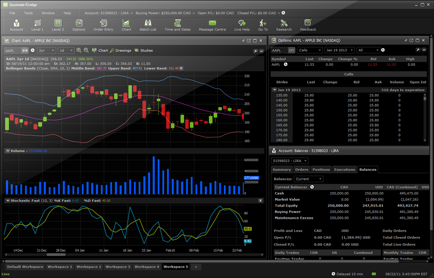Open the Order Entry tool
This screenshot has height=278, width=434.
click(x=103, y=25)
